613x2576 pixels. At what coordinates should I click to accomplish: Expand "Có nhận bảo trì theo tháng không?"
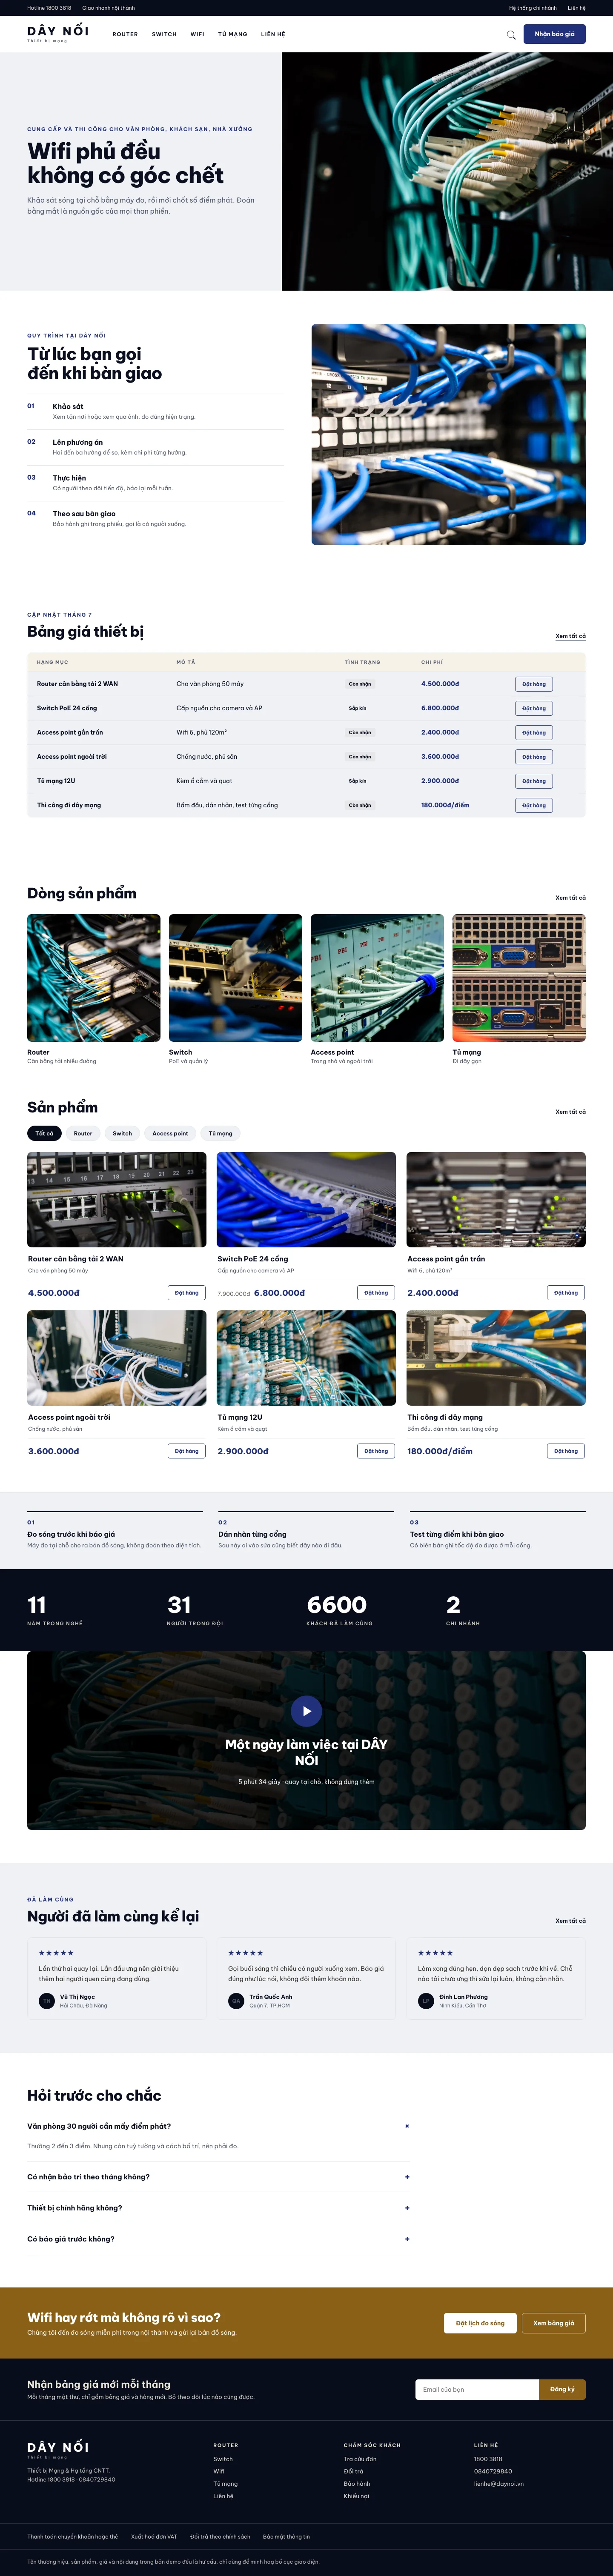coord(218,2177)
